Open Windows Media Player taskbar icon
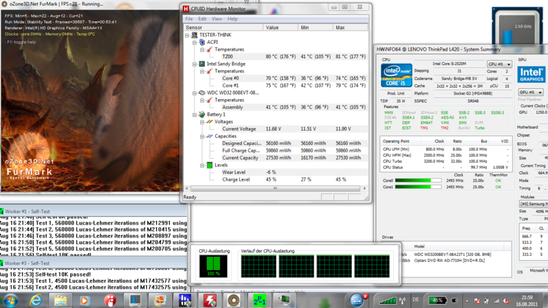 [84, 300]
